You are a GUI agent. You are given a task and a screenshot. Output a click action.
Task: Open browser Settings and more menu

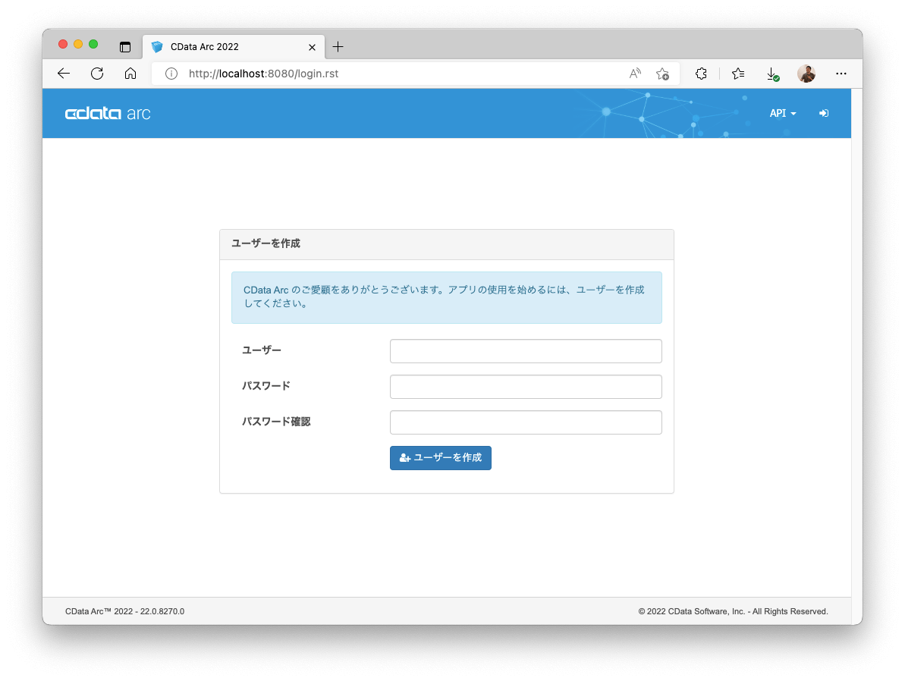point(841,74)
